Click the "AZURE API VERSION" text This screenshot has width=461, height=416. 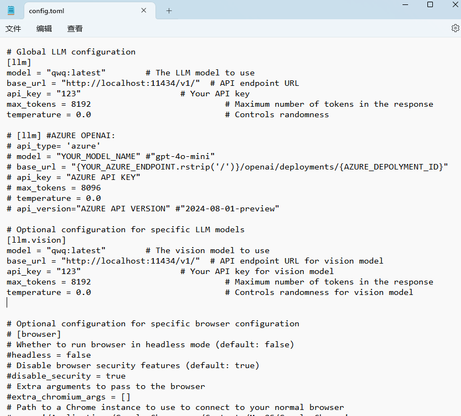(x=123, y=209)
